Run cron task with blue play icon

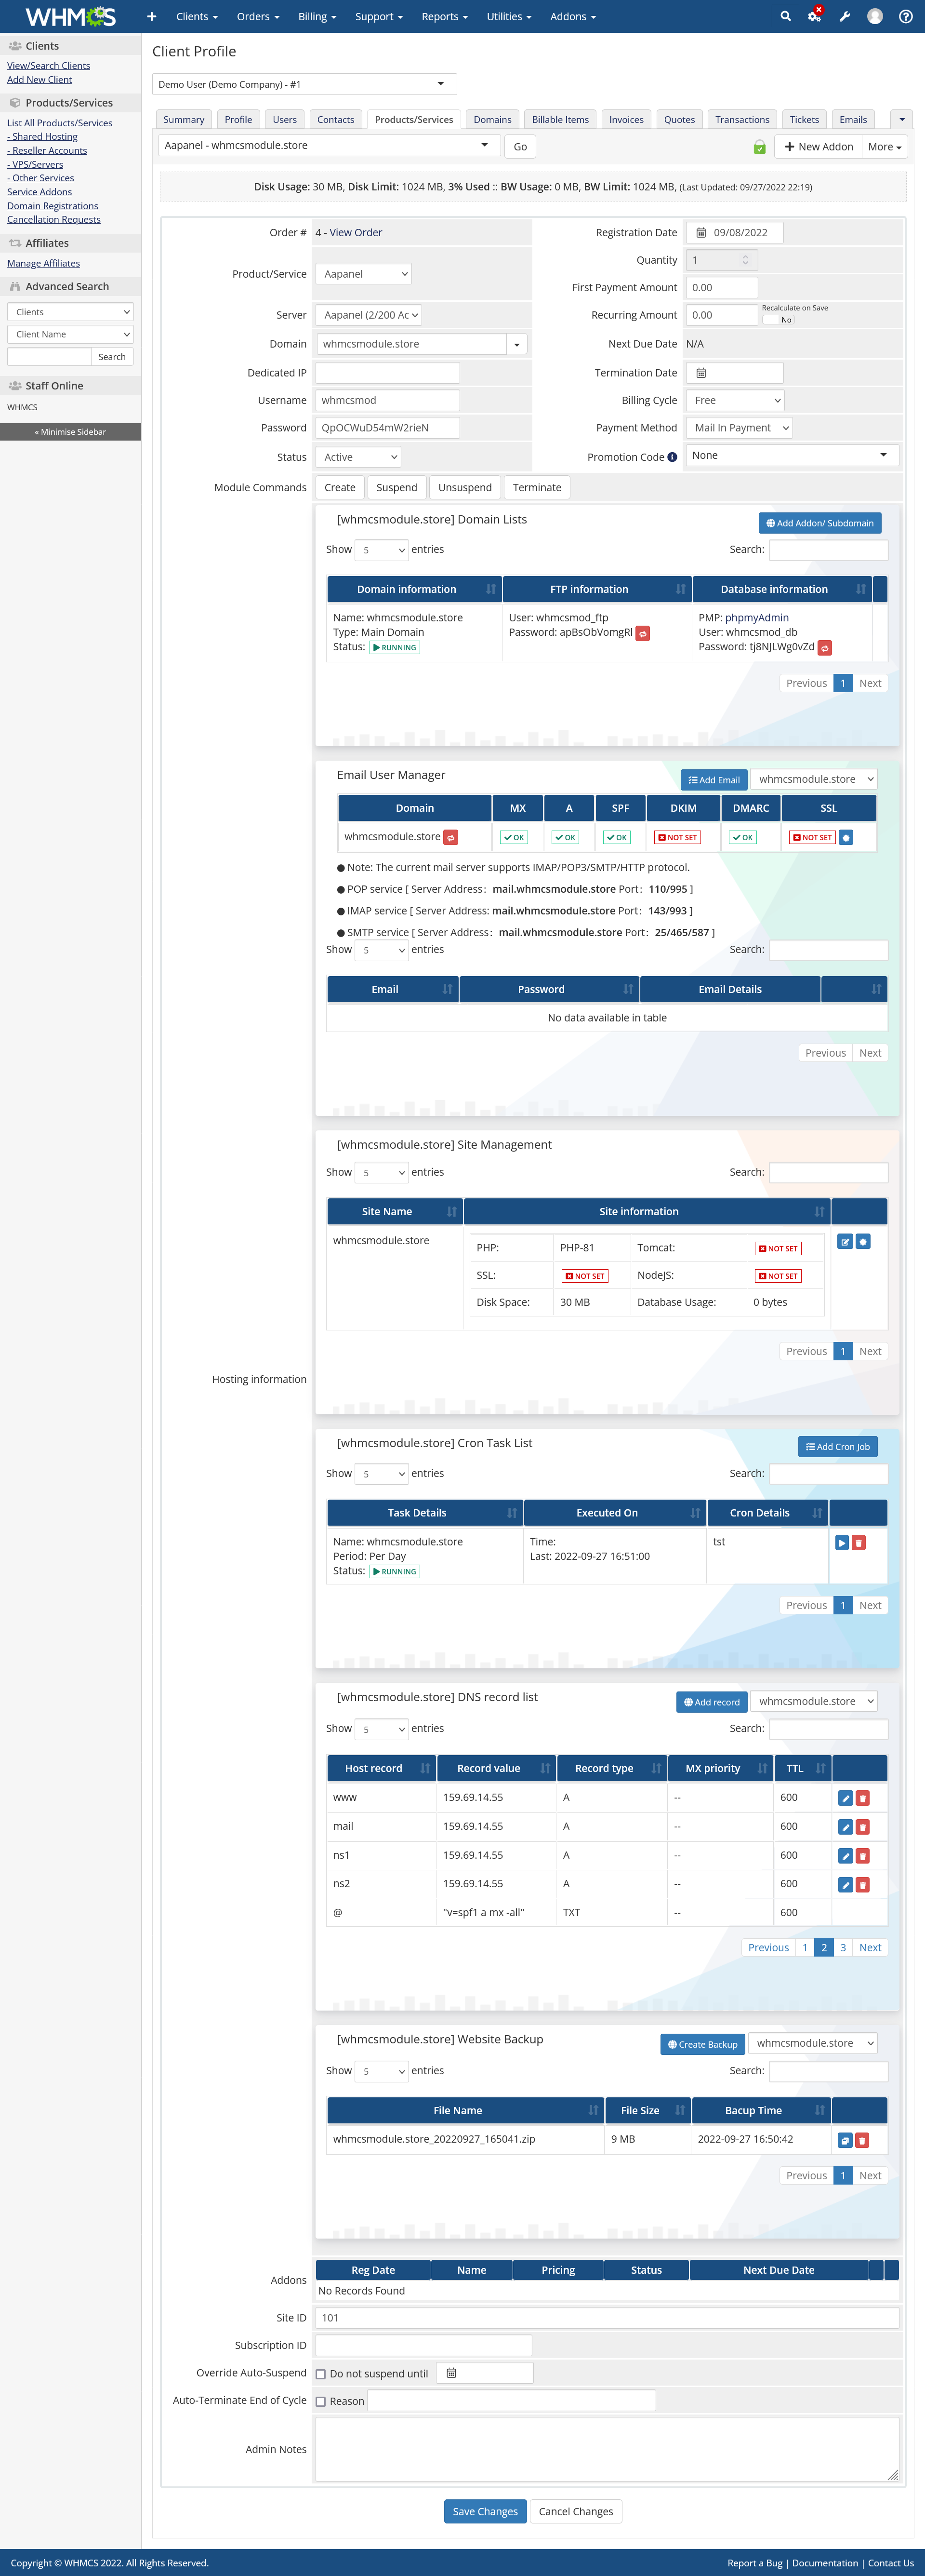[x=842, y=1543]
